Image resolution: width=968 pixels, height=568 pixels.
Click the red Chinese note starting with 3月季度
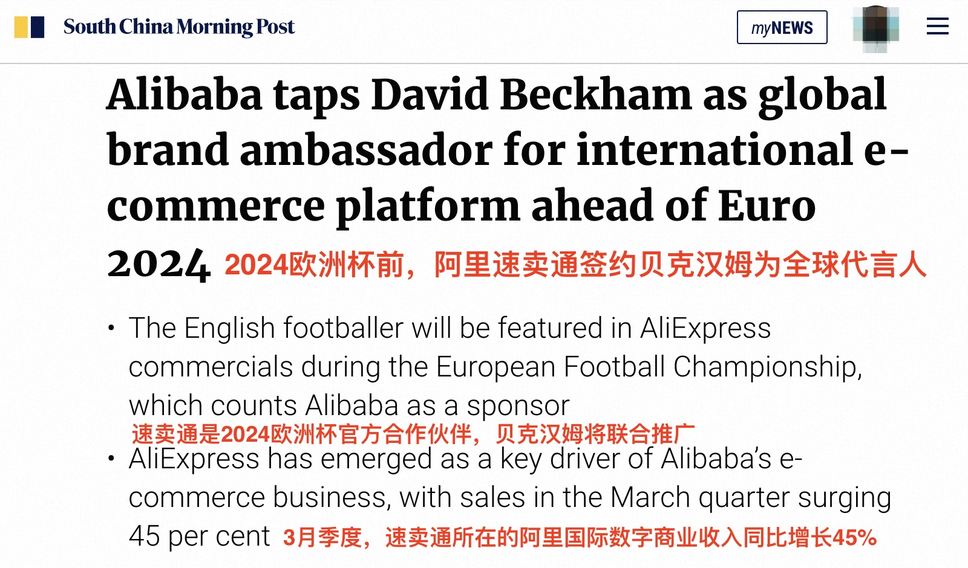(x=580, y=537)
